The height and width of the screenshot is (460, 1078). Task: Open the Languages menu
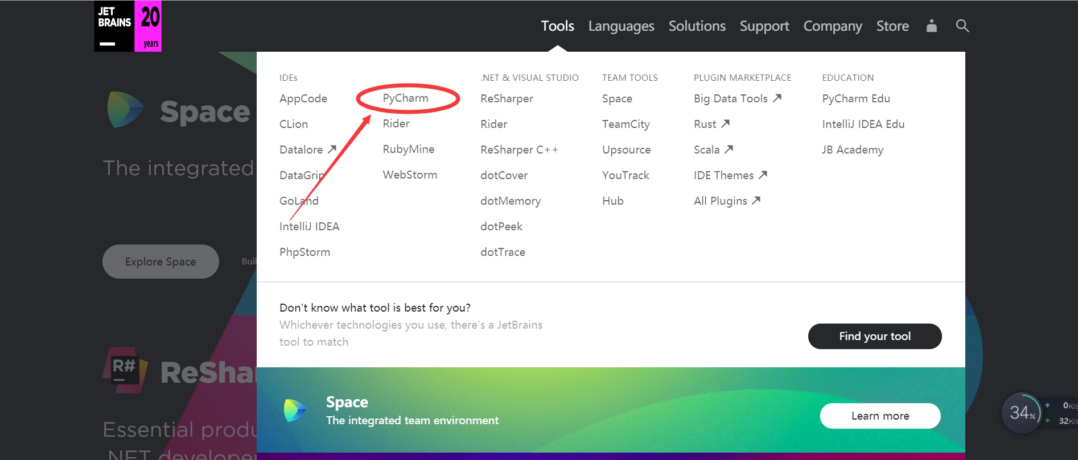(x=621, y=26)
